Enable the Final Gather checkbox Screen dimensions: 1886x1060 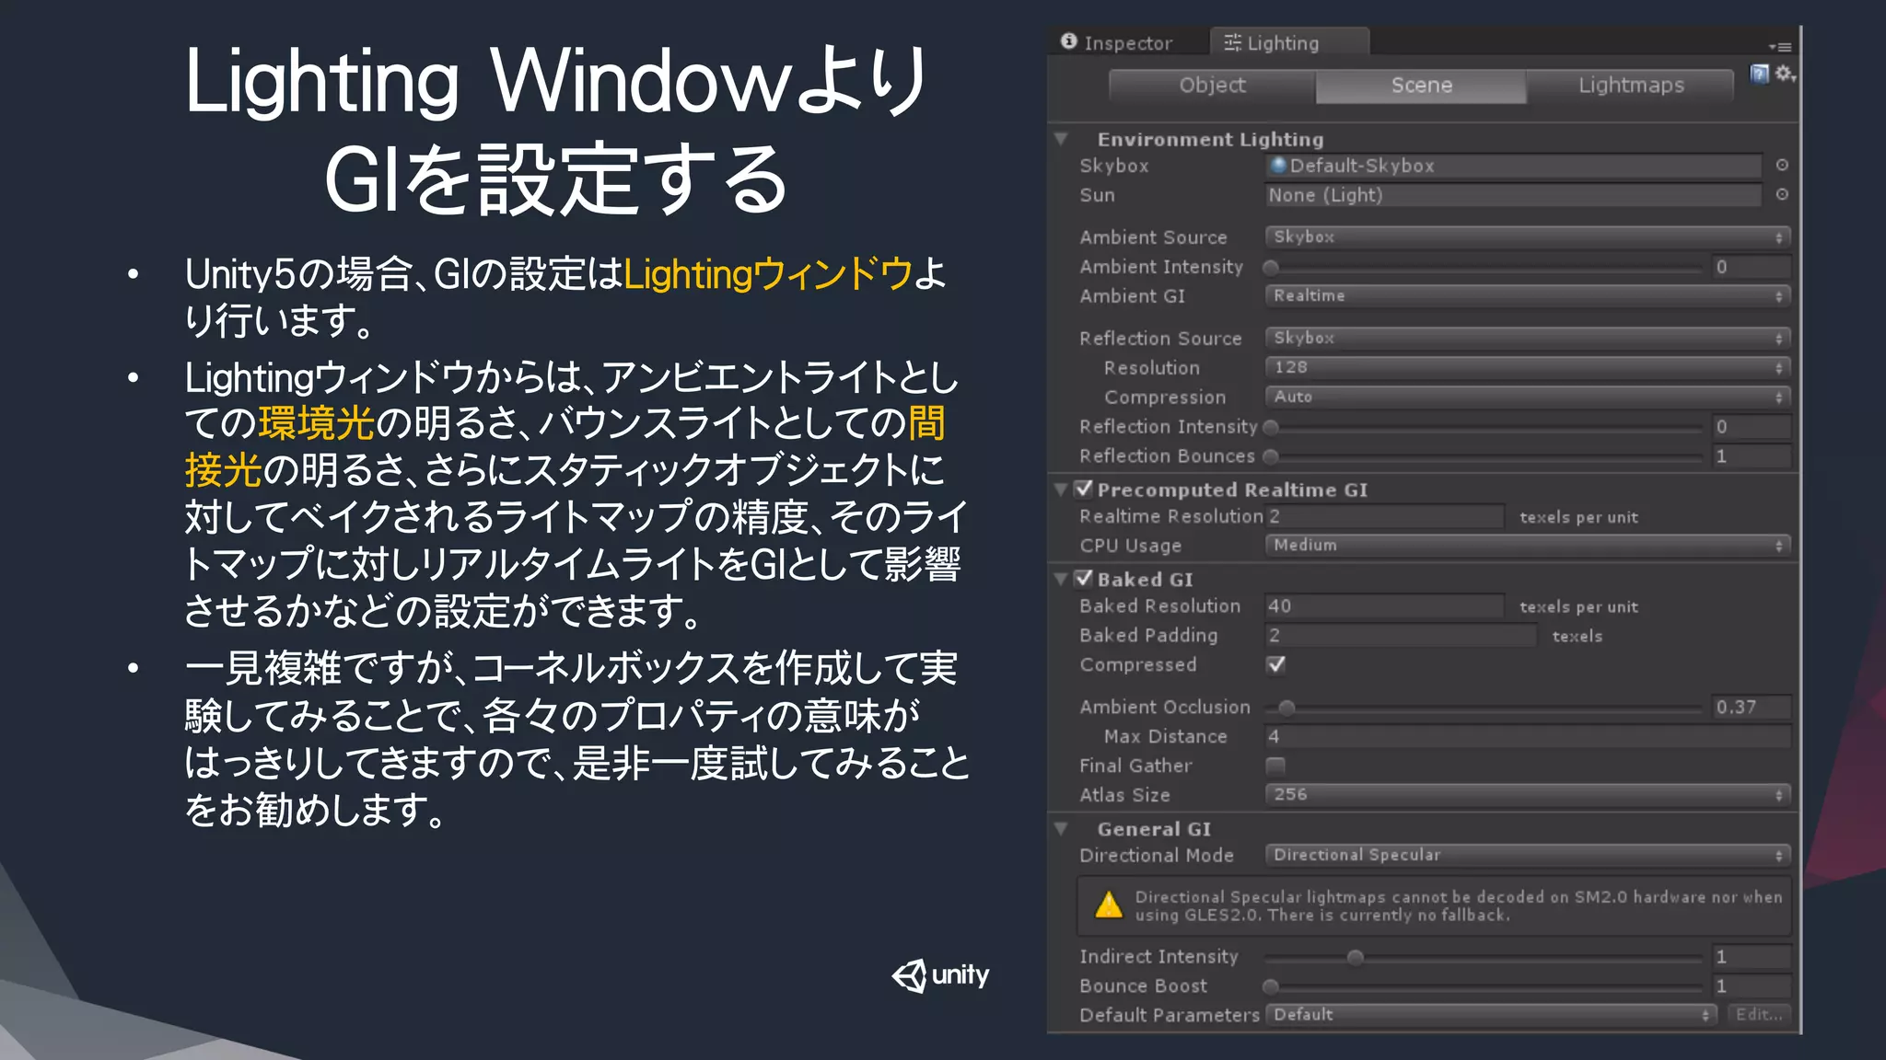coord(1276,766)
